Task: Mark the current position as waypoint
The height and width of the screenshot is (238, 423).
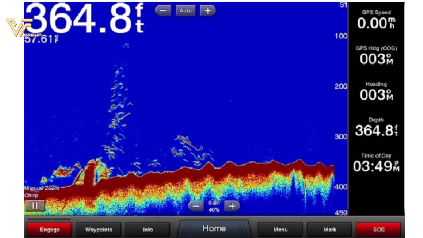Action: click(330, 230)
